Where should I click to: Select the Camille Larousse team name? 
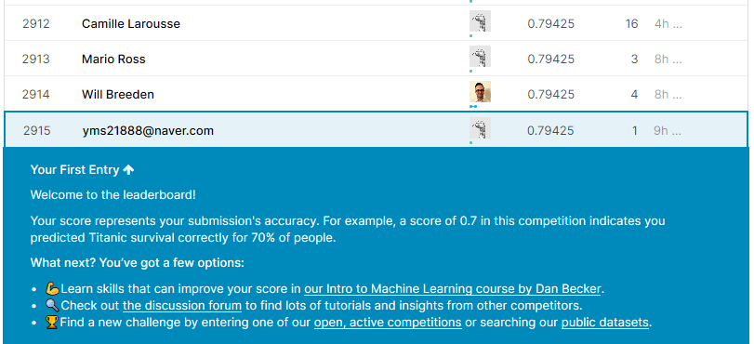(131, 23)
